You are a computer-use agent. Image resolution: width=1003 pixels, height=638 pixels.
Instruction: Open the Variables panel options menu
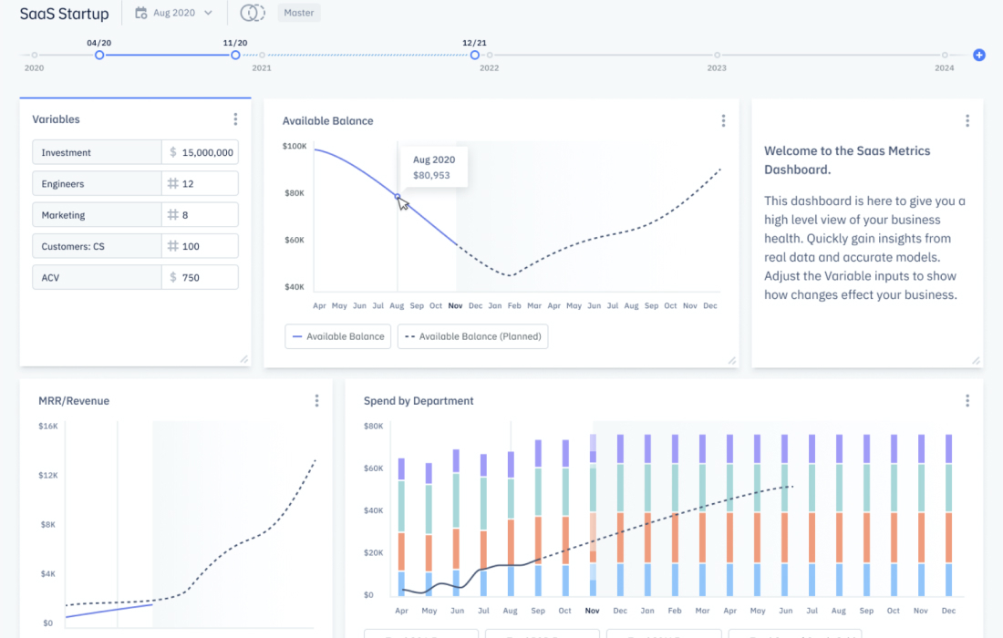(235, 119)
